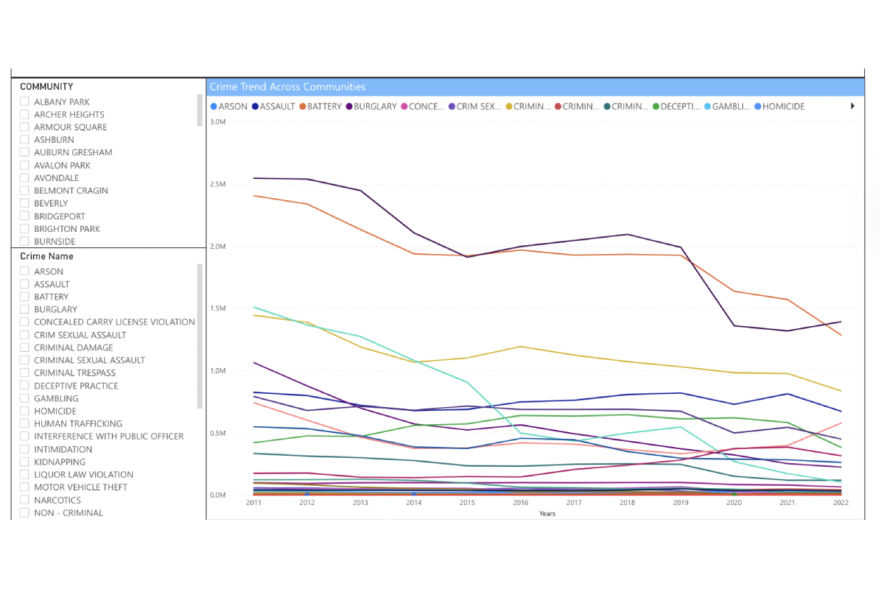Enable the AVONDALE community filter
Viewport: 884px width, 589px height.
click(x=24, y=177)
